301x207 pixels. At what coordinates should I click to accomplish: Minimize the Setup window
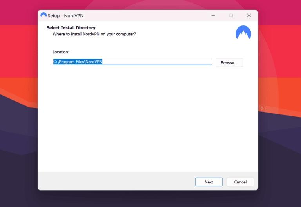click(x=213, y=15)
